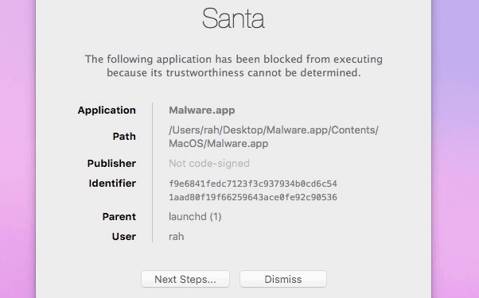Click the User field label

[x=123, y=236]
